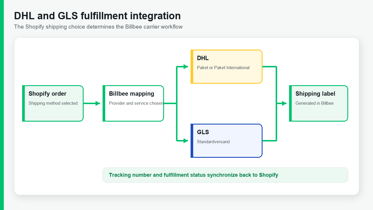
Task: Click the subtitle about the Shopify shipping choice
Action: [x=98, y=27]
